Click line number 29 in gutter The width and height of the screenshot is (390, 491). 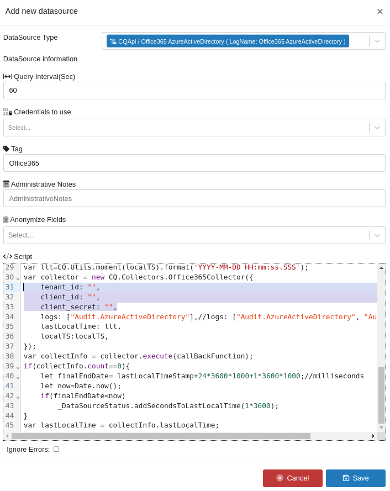[x=10, y=267]
